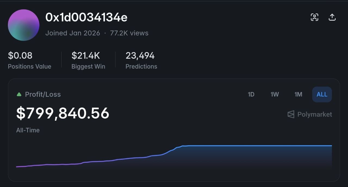Switch to the 1W chart view
This screenshot has height=187, width=348.
pyautogui.click(x=274, y=94)
